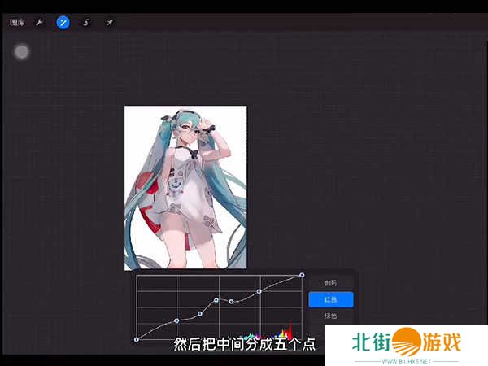
Task: Select the Transform arrow tool
Action: [x=109, y=23]
